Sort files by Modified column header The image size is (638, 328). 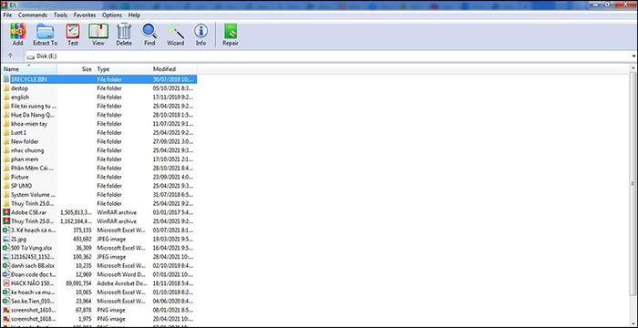point(174,69)
